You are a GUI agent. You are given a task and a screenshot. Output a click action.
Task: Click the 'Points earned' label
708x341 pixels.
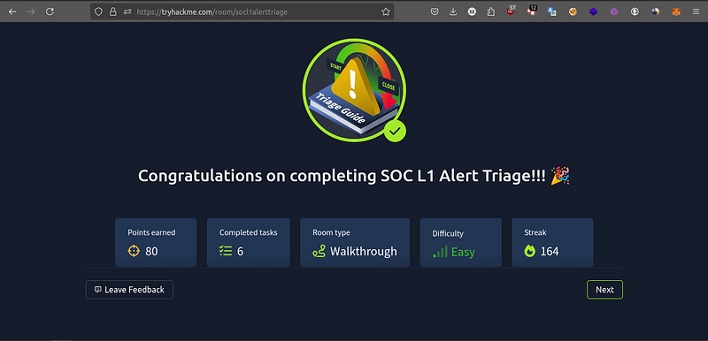point(151,233)
